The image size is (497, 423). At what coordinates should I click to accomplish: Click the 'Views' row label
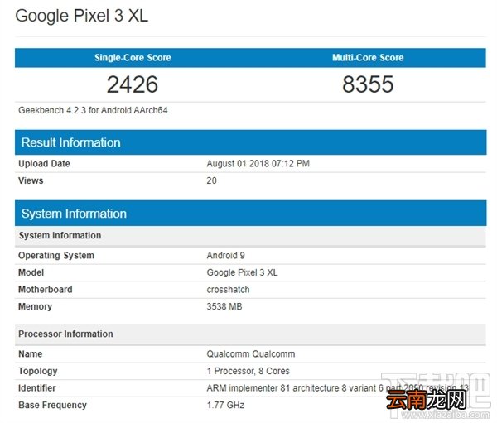click(x=31, y=180)
